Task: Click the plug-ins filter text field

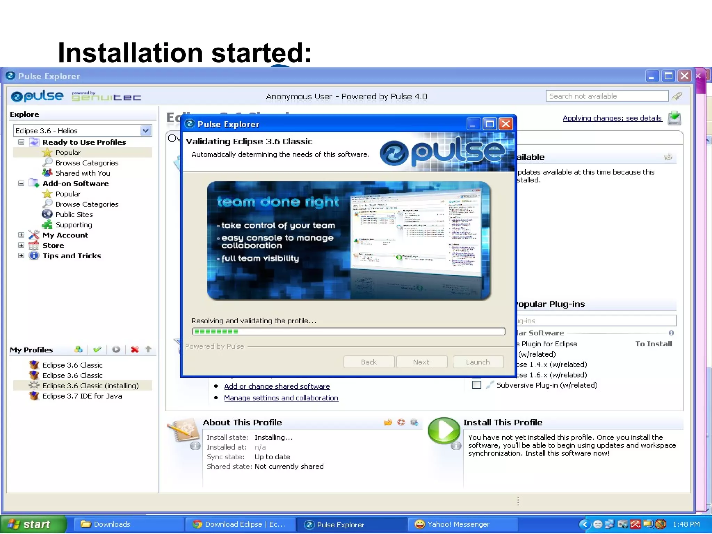Action: click(596, 321)
